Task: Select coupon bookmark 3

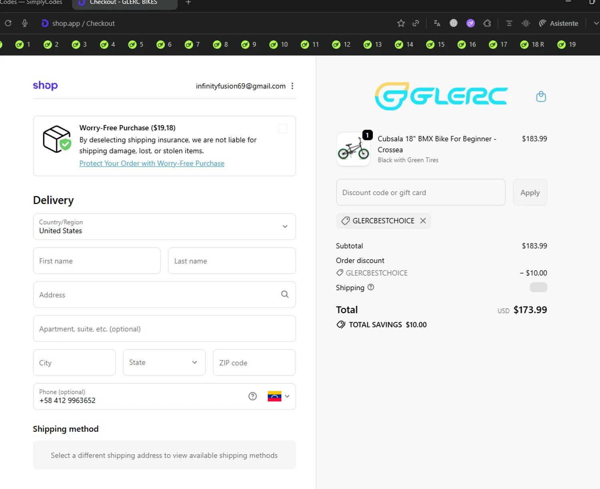Action: [x=79, y=44]
